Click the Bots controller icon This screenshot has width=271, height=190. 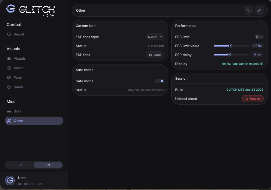click(x=9, y=111)
